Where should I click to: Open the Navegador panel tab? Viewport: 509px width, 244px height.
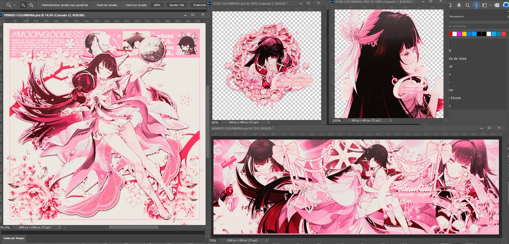click(x=456, y=17)
